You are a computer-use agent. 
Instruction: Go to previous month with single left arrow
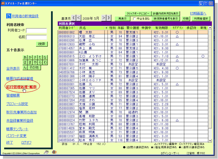(78, 18)
